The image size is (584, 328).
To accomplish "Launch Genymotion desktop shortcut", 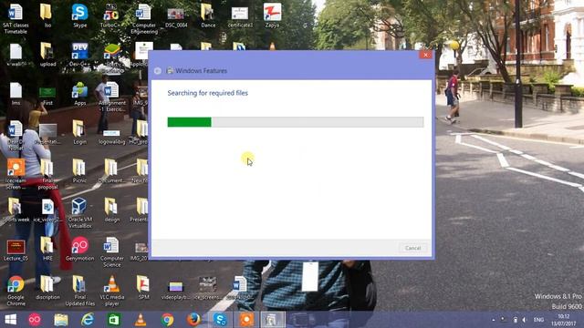I will tap(79, 249).
